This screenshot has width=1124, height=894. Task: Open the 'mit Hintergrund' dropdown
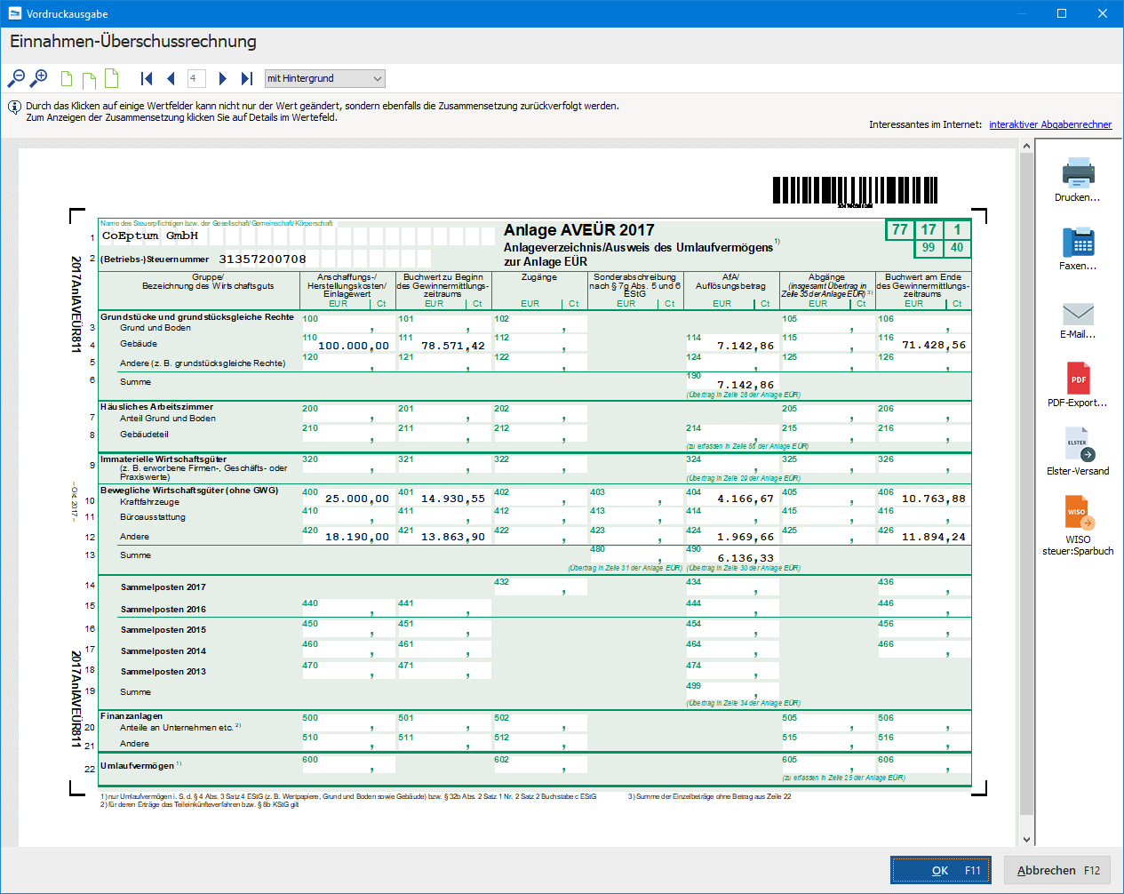point(325,78)
